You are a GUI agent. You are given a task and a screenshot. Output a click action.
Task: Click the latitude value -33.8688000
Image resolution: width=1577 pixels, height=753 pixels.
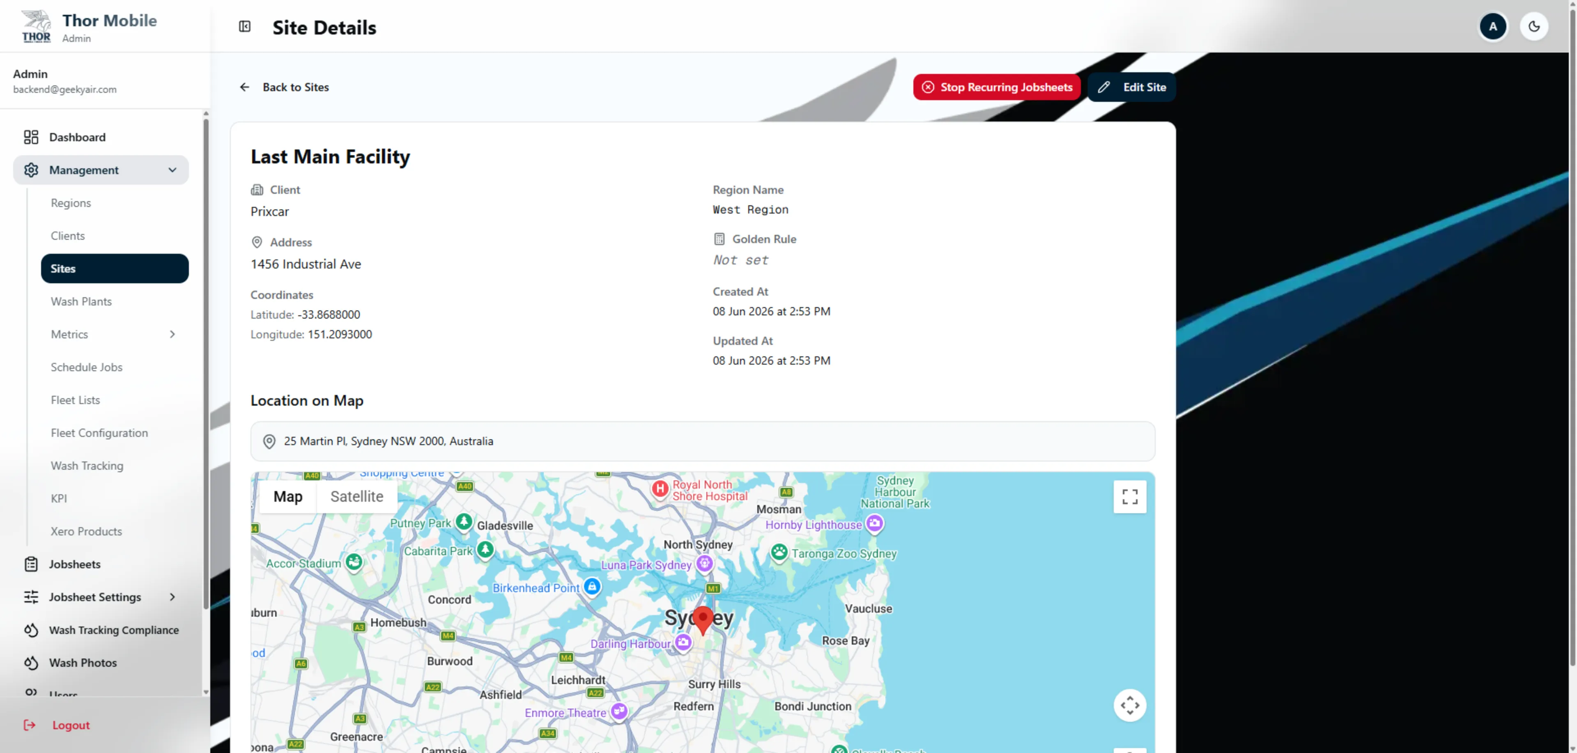click(x=329, y=315)
